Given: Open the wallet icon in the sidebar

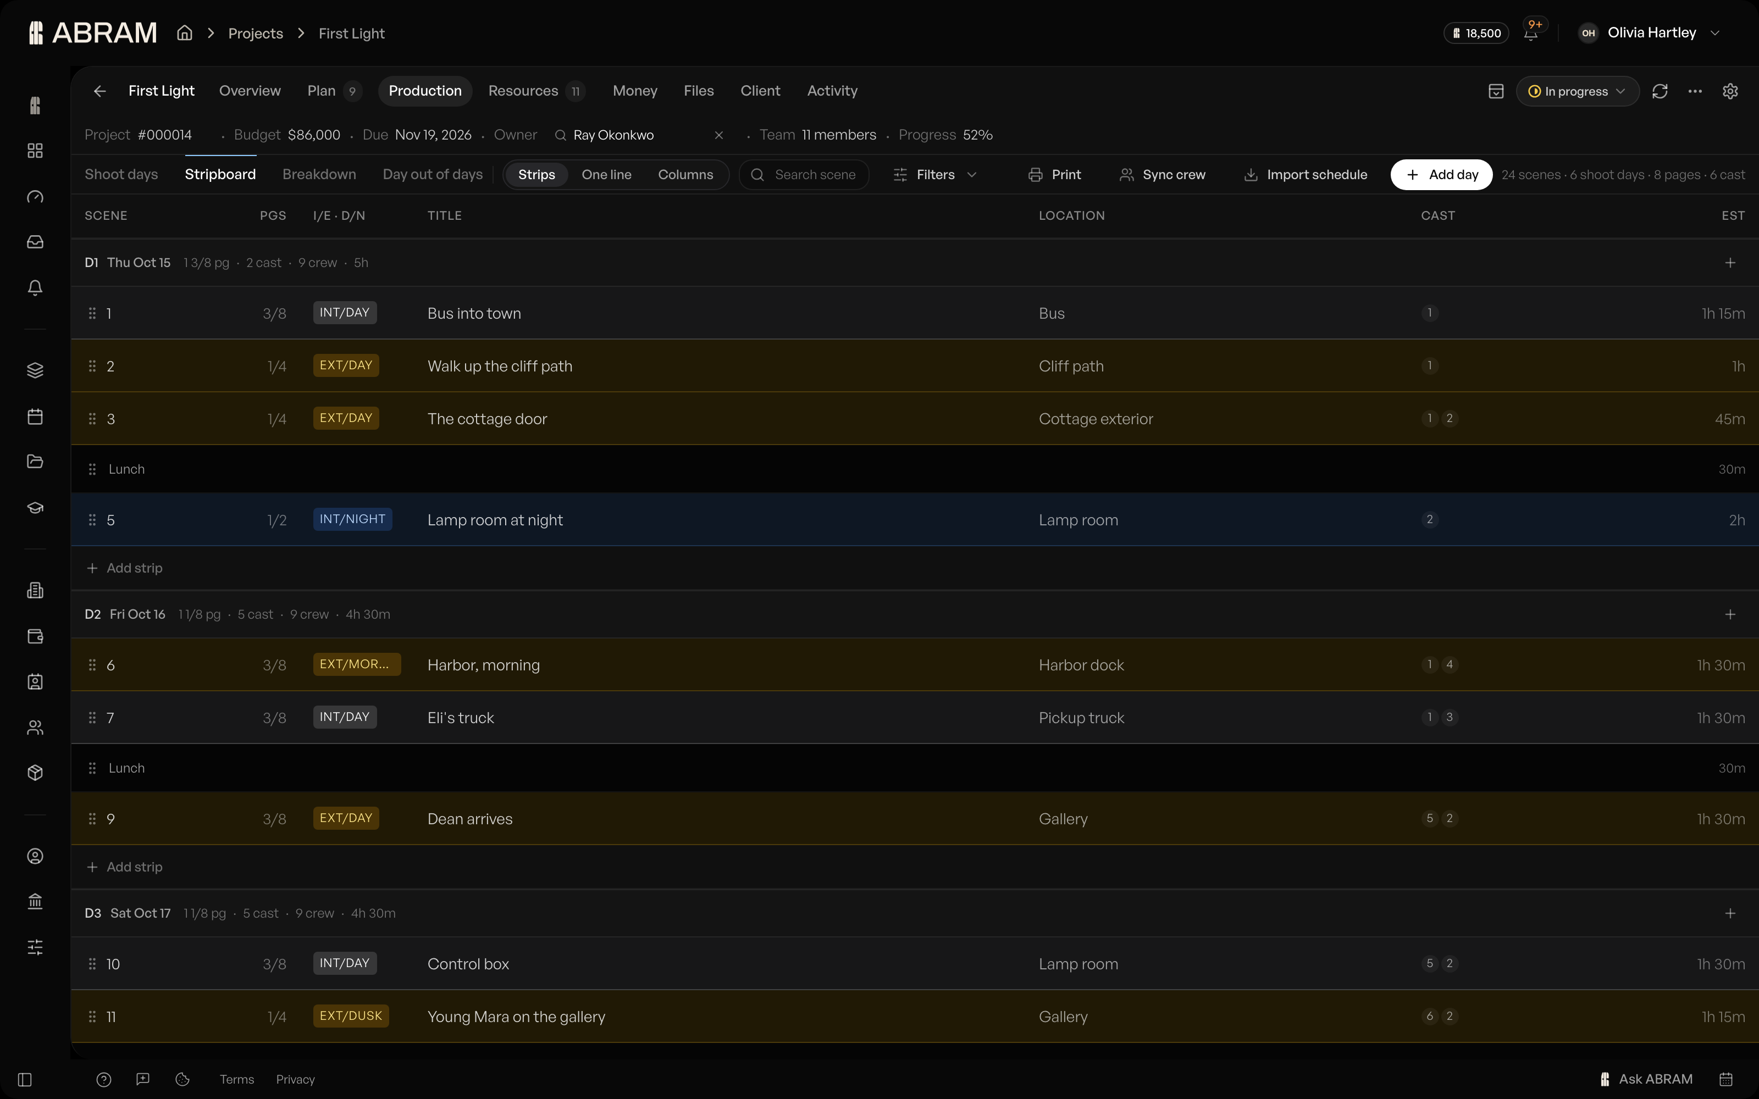Looking at the screenshot, I should (35, 636).
